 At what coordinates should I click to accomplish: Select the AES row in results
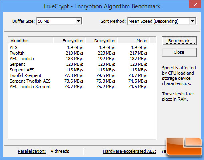click(x=79, y=47)
